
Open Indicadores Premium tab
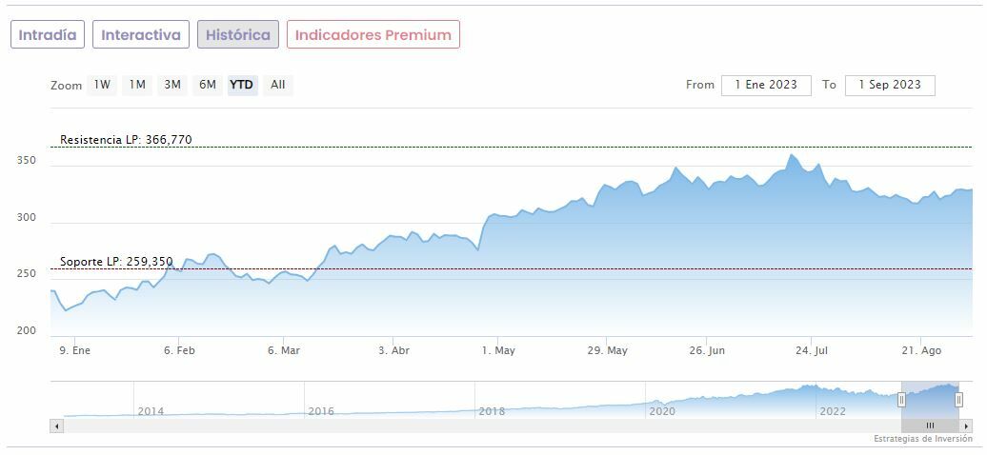pyautogui.click(x=373, y=35)
